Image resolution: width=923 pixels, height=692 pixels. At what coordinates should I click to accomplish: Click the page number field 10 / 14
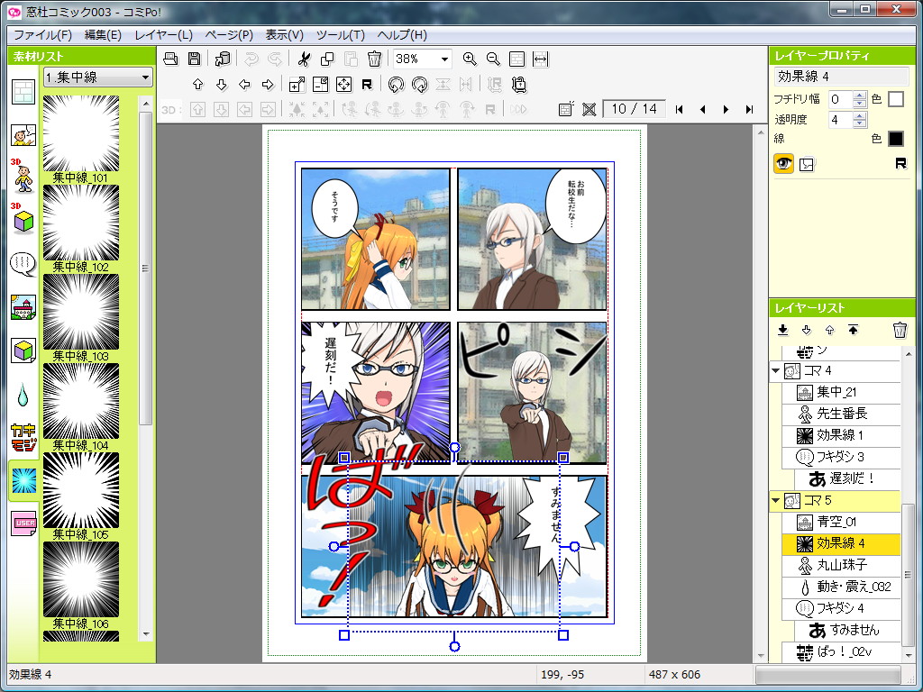point(634,109)
